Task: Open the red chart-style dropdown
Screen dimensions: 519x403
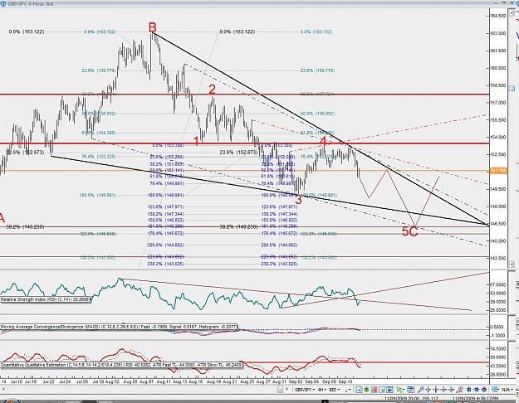Action: click(x=348, y=390)
